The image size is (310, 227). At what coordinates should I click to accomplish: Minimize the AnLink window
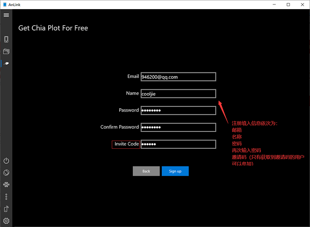point(274,5)
